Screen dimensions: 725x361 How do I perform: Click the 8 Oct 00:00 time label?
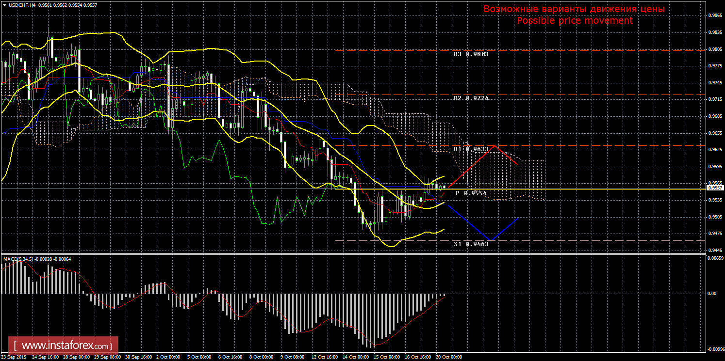point(262,357)
